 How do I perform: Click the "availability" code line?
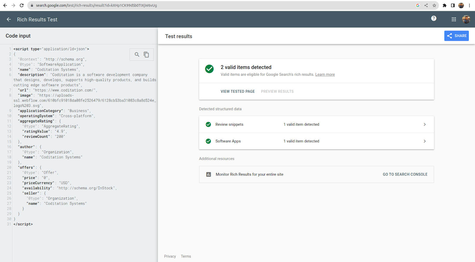(69, 188)
